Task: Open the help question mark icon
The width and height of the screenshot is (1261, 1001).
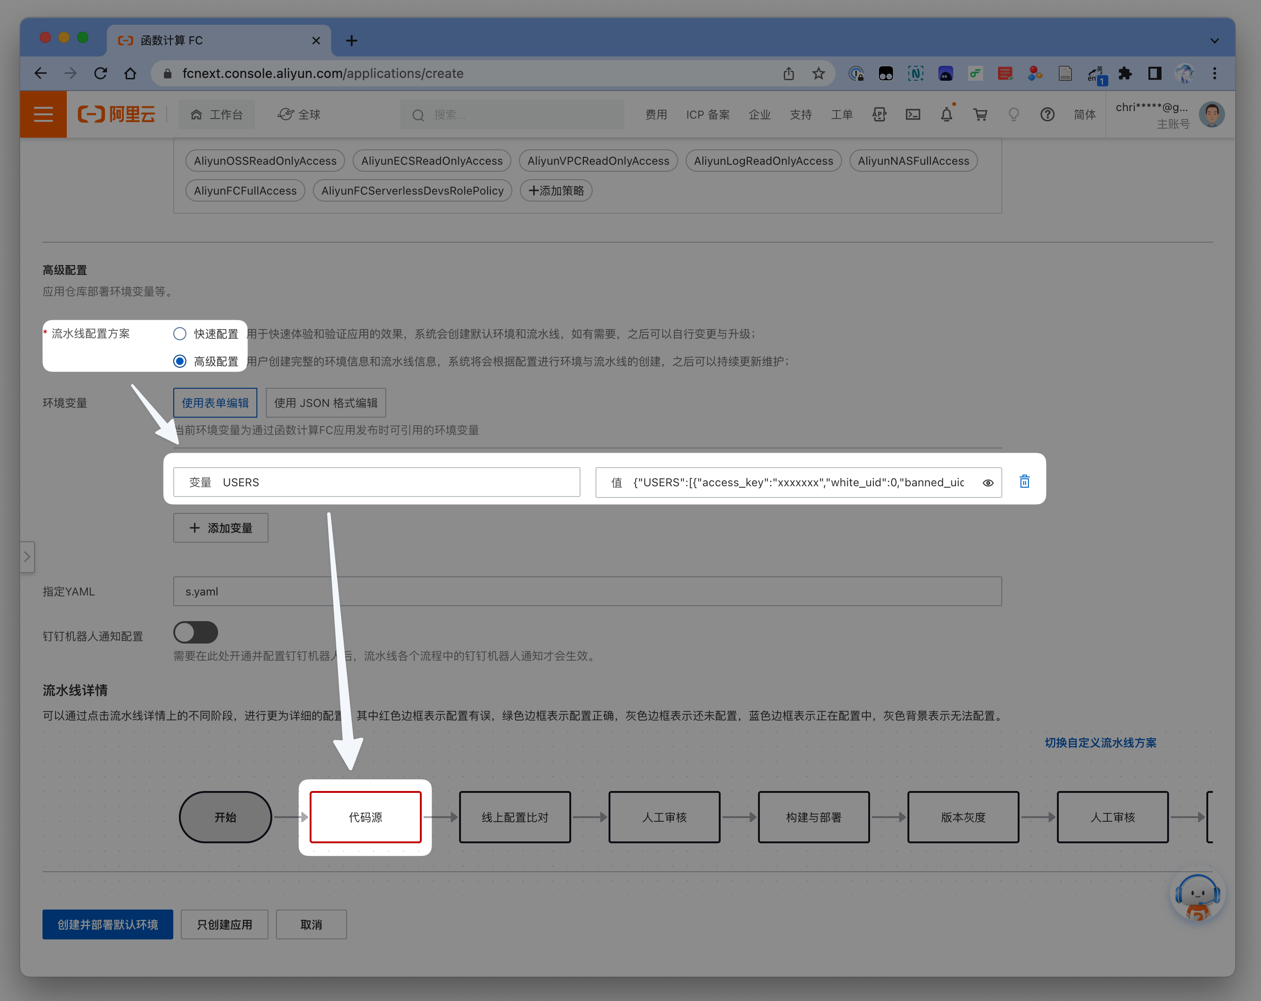Action: tap(1047, 114)
